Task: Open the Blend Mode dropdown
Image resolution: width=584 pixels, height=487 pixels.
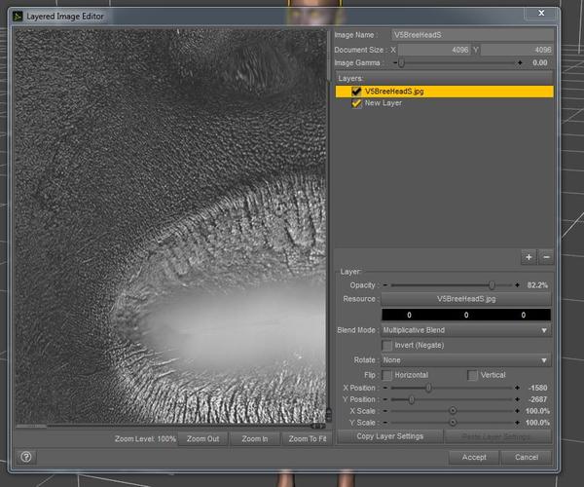Action: click(466, 330)
